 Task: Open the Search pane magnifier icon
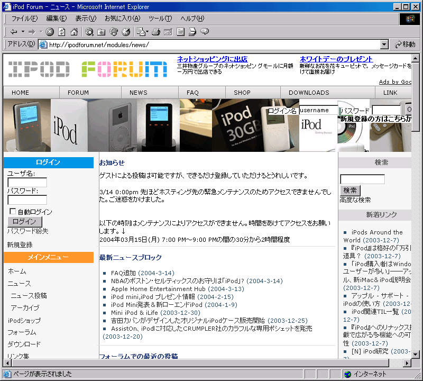click(x=89, y=32)
